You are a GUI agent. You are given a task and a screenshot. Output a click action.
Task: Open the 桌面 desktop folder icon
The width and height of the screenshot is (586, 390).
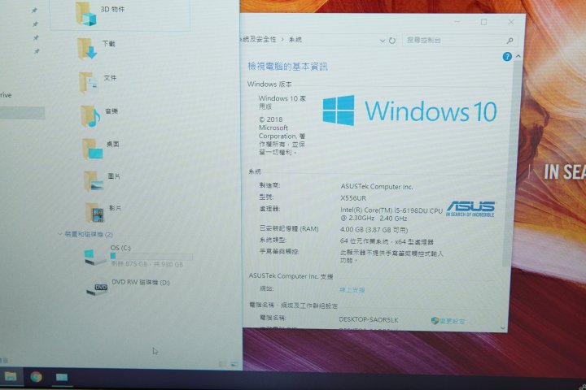click(92, 149)
